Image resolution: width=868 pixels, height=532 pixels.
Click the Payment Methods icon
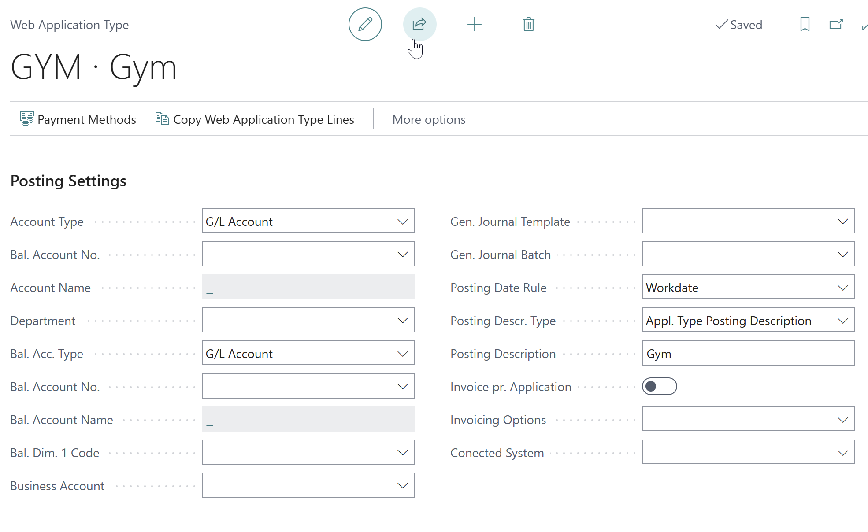(26, 119)
